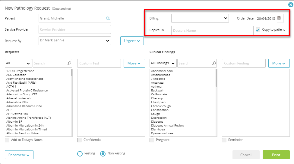The width and height of the screenshot is (294, 164).
Task: Select the Fasting radio button
Action: 80,154
